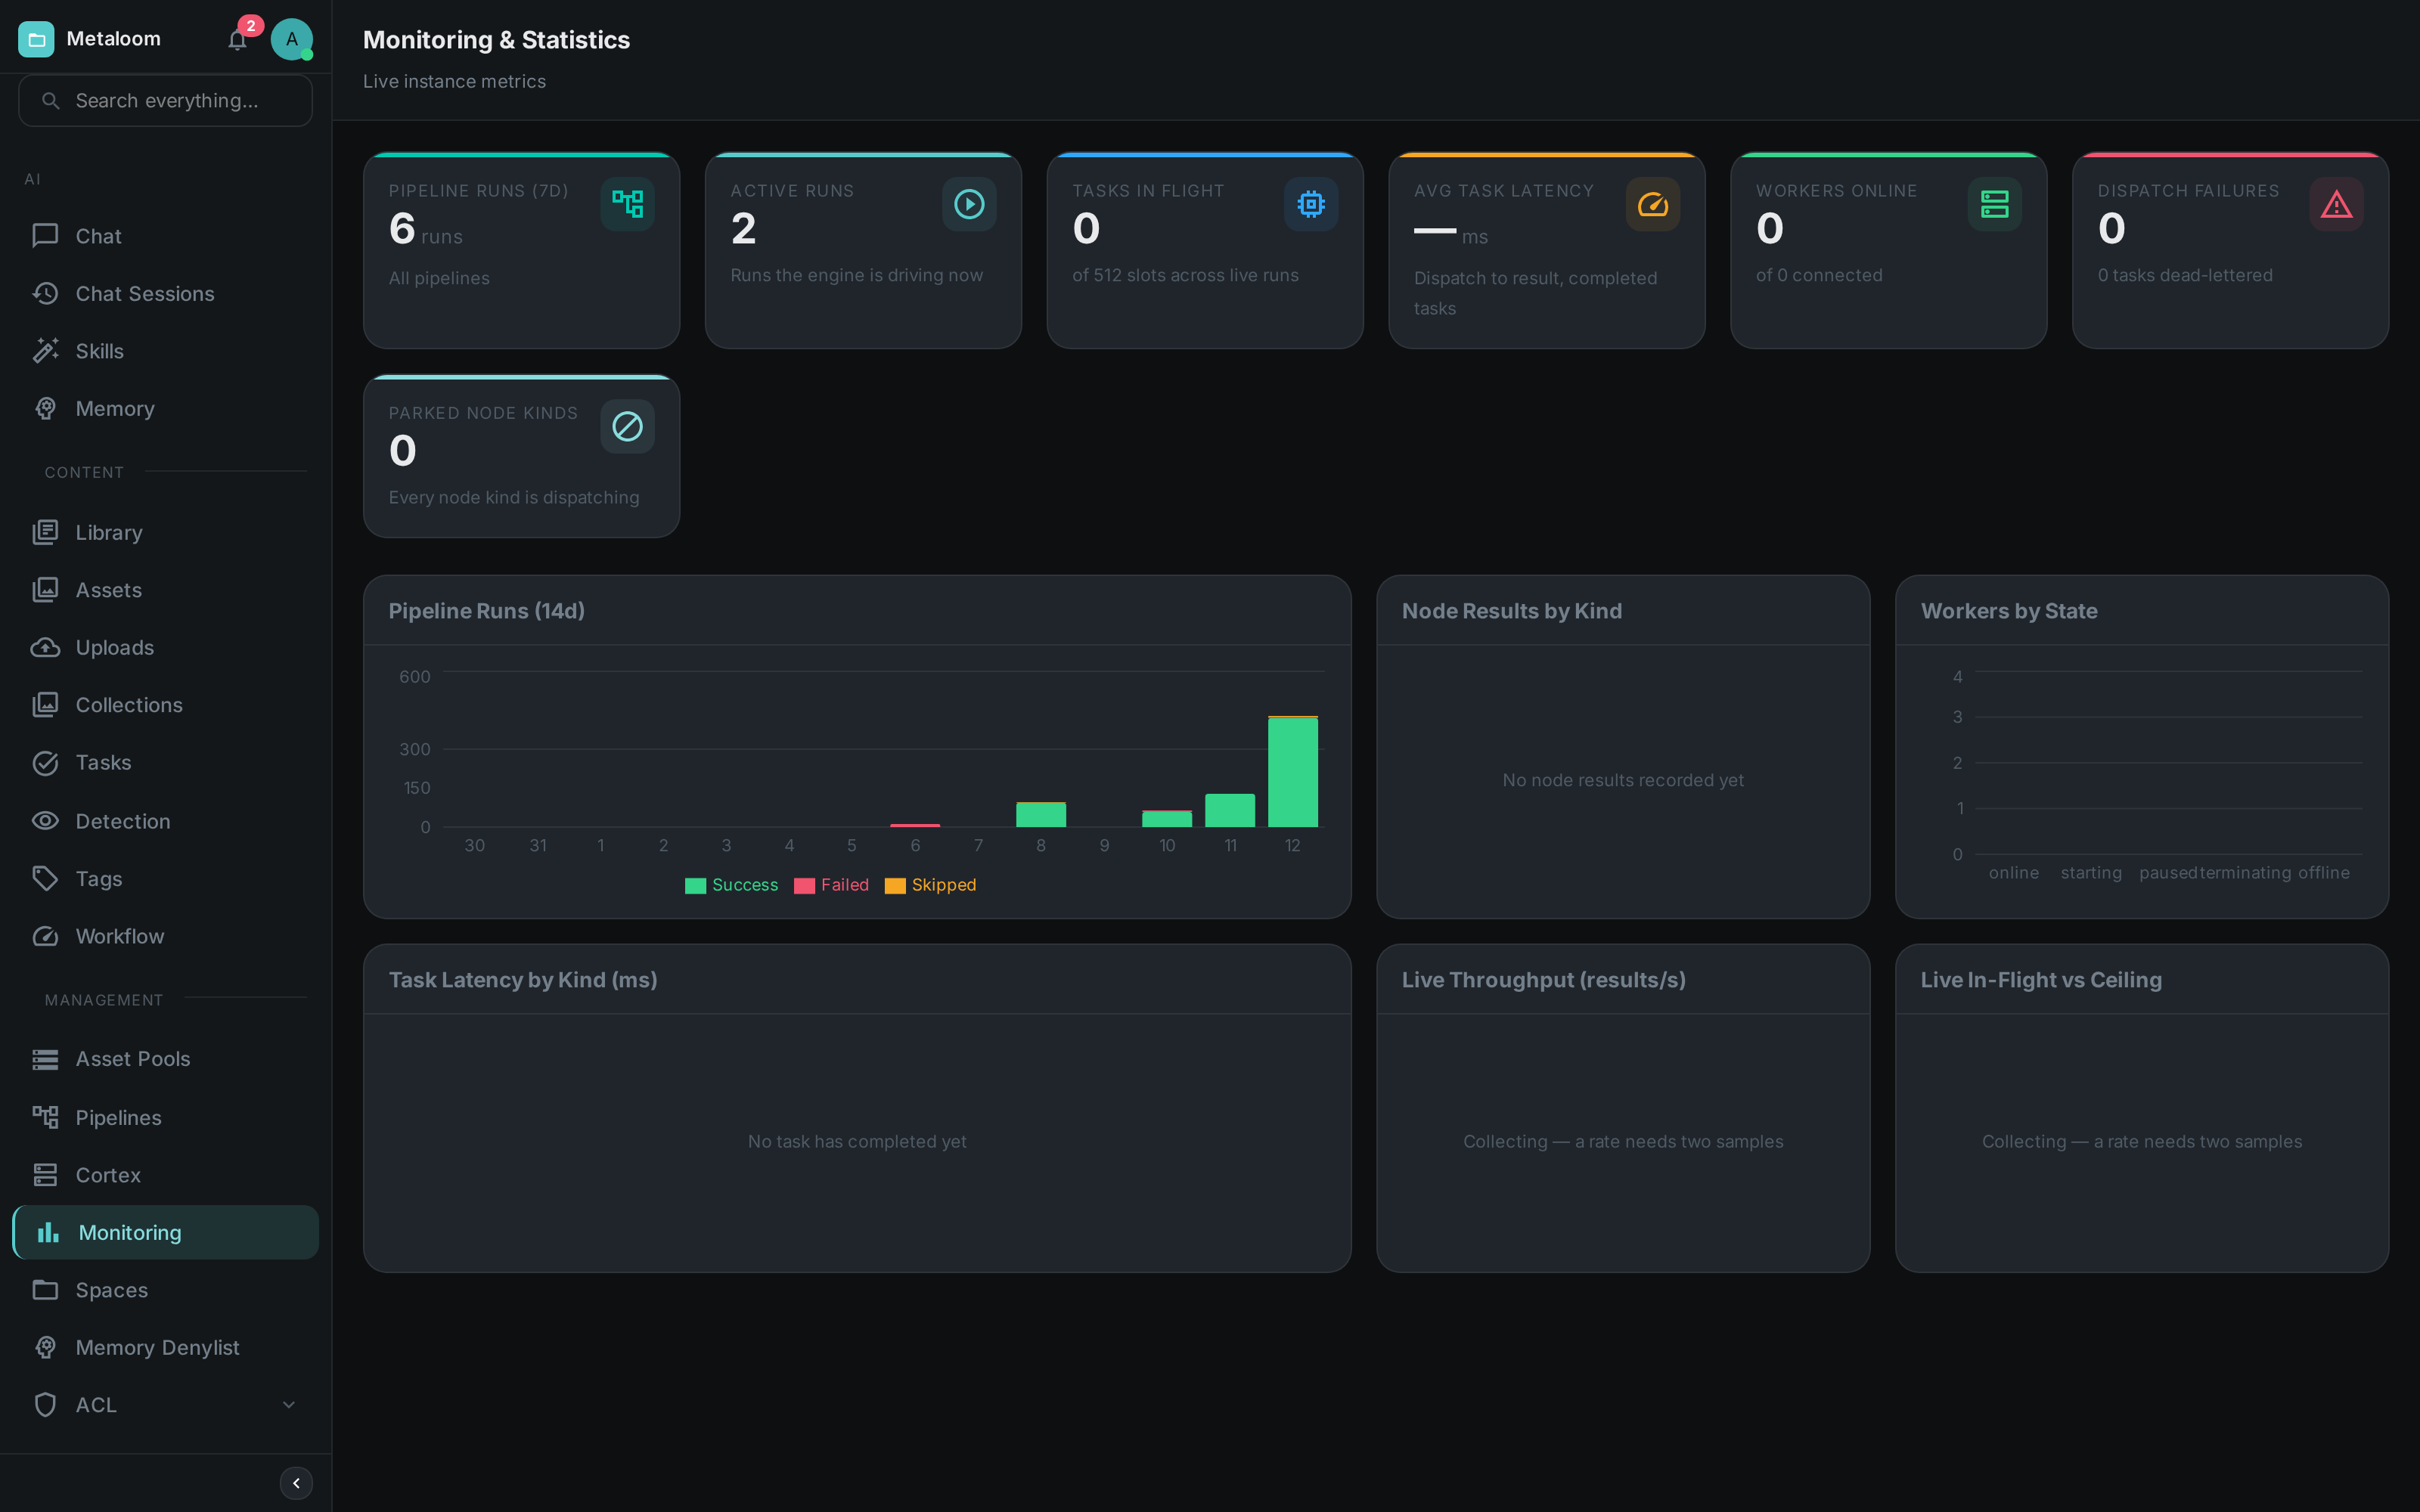Click the Memory Denylist head icon

pyautogui.click(x=45, y=1347)
